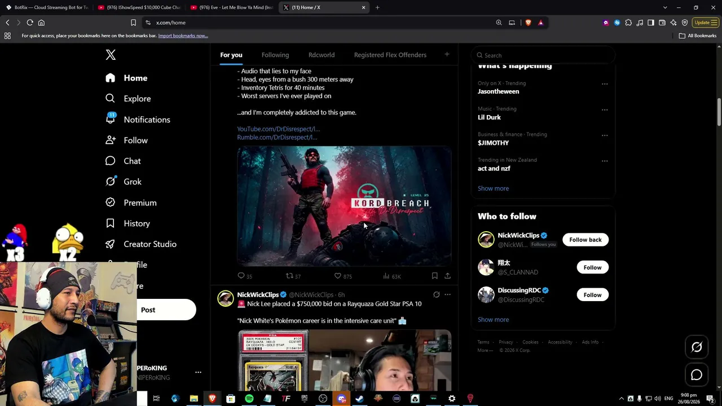The image size is (722, 406).
Task: Open account menu next to SNIPERoKING
Action: coord(198,372)
